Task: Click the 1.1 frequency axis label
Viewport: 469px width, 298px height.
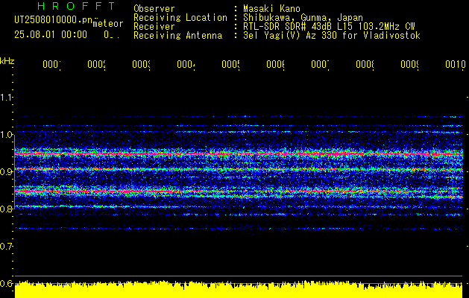Action: point(7,98)
